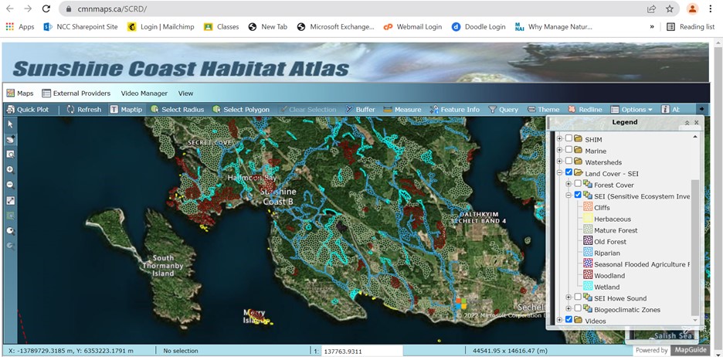Open the External Providers menu

pyautogui.click(x=76, y=93)
